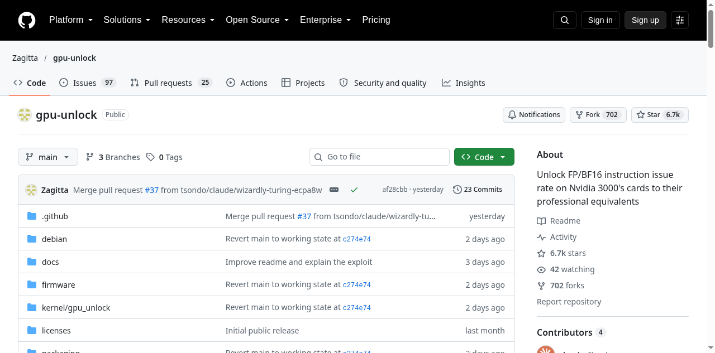Click Report repository link
The width and height of the screenshot is (715, 353).
tap(569, 302)
